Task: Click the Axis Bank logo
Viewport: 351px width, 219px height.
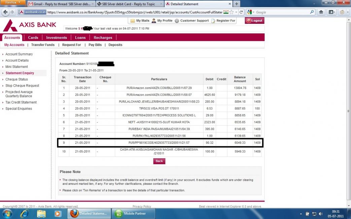Action: point(29,25)
